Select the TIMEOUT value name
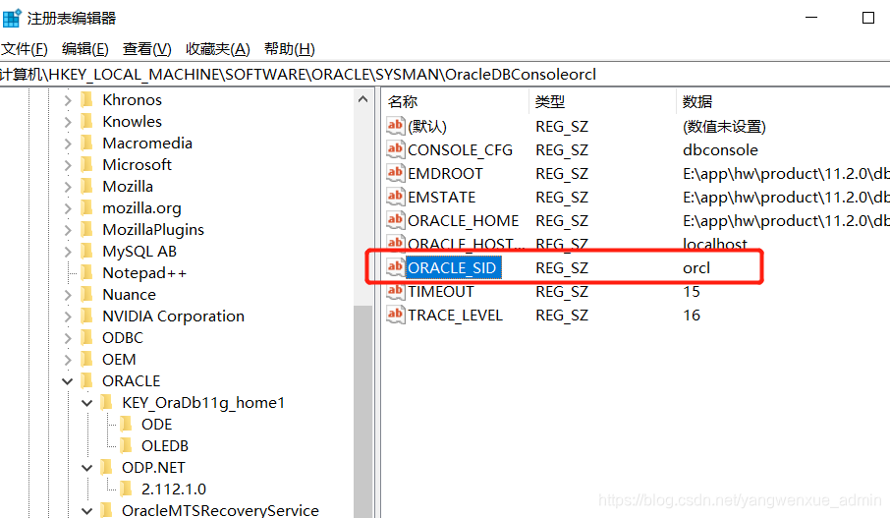Screen dimensions: 890x518 [440, 292]
